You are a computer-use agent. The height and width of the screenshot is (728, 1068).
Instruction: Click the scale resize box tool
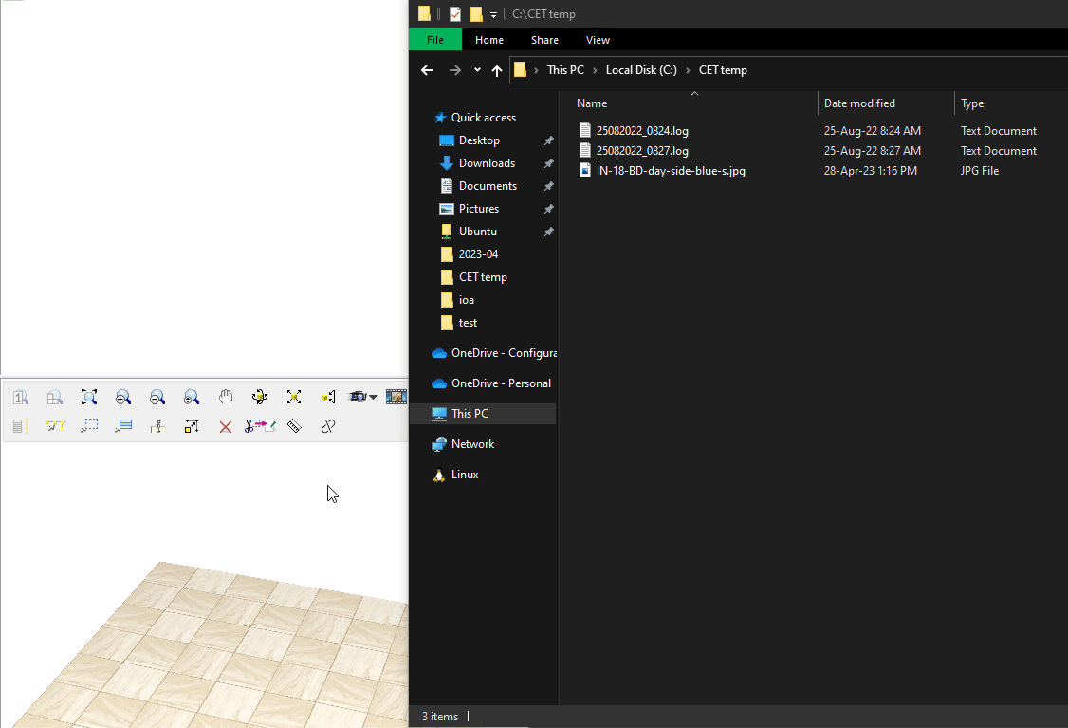[x=192, y=427]
